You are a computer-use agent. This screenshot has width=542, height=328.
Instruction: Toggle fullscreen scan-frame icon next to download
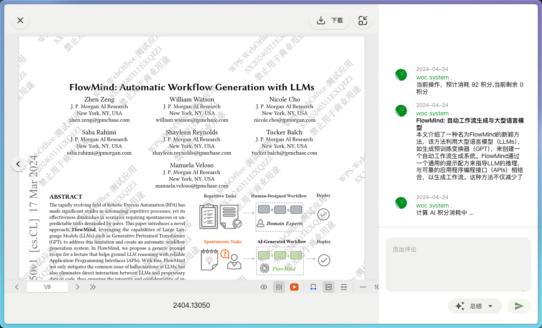tap(363, 20)
